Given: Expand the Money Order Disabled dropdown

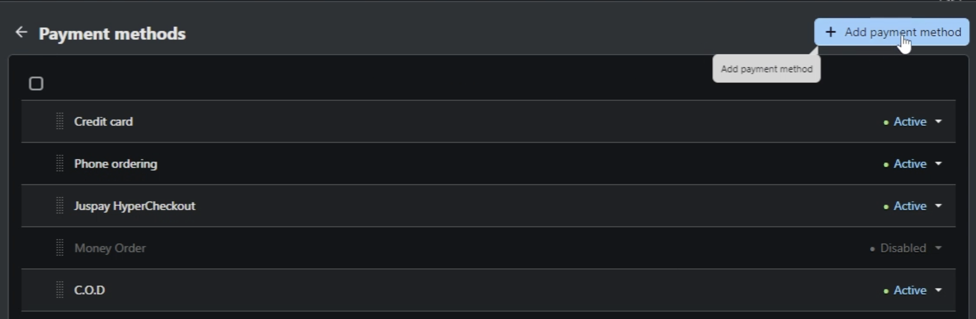Looking at the screenshot, I should (x=938, y=248).
